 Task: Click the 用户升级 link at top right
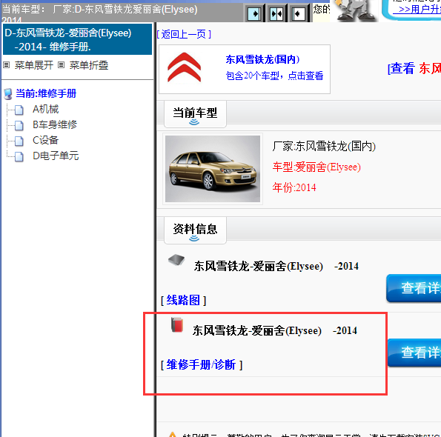pos(418,10)
